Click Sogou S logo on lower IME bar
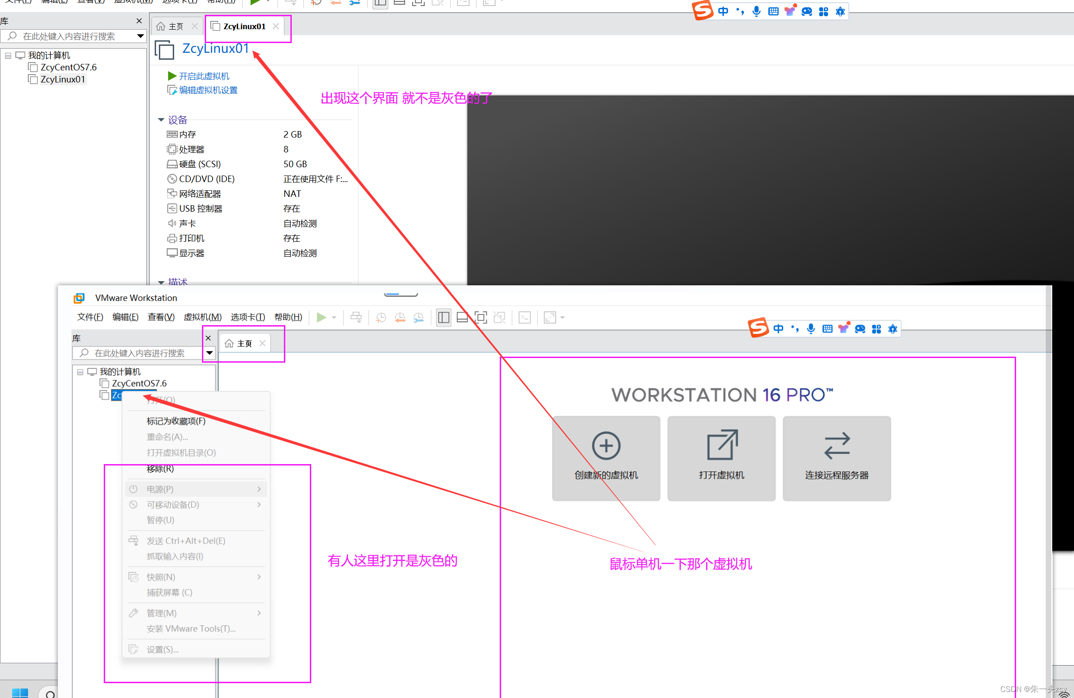Screen dimensions: 1074x698 (759, 328)
